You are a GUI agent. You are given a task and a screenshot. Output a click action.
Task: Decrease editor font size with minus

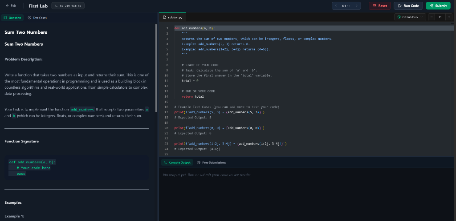(432, 17)
